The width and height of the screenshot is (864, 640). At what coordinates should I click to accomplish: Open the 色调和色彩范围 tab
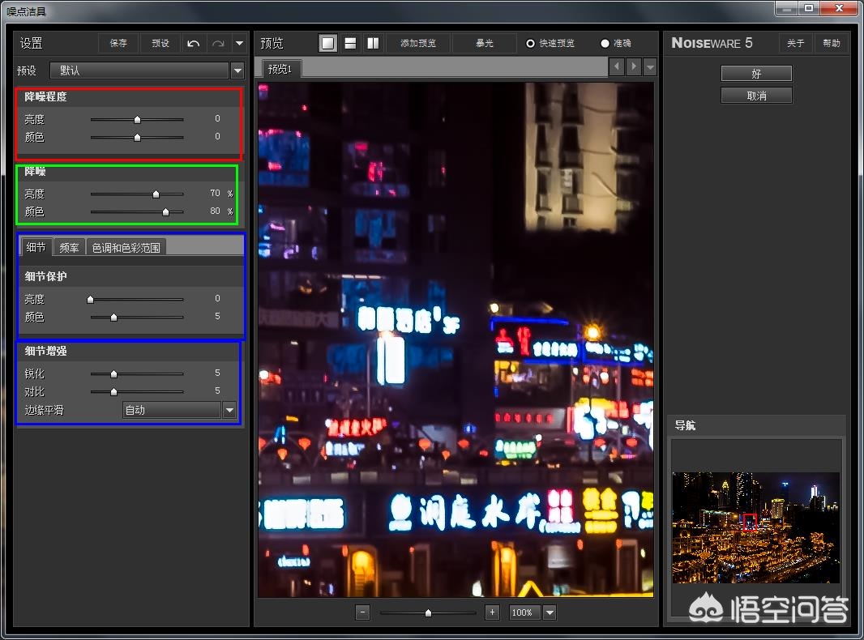[x=126, y=247]
